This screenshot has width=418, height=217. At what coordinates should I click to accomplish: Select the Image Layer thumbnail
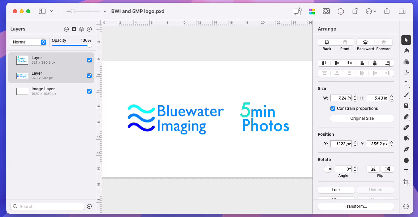(22, 91)
